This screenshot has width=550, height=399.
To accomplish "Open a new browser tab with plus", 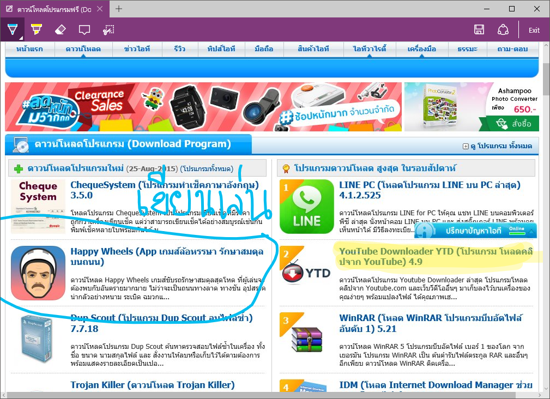I will (x=119, y=9).
